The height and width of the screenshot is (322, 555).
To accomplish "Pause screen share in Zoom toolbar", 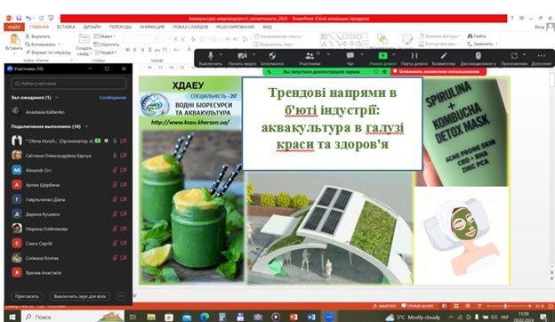I will pyautogui.click(x=414, y=58).
